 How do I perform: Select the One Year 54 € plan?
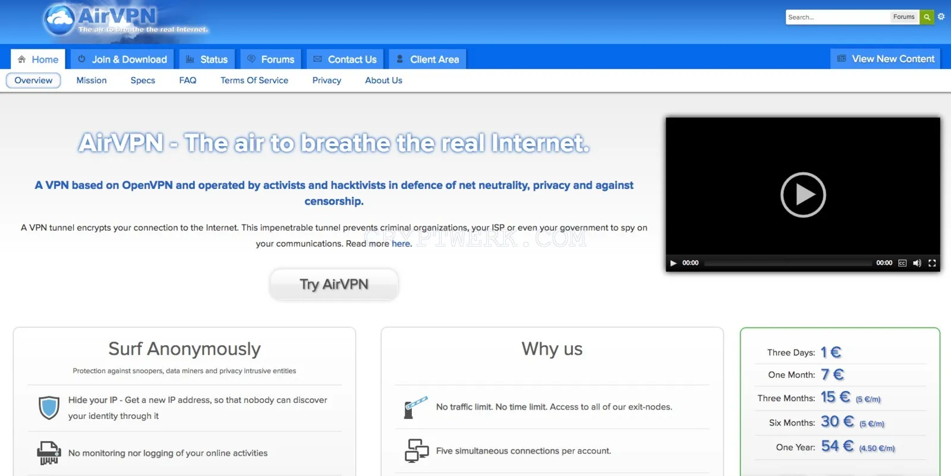(x=840, y=447)
